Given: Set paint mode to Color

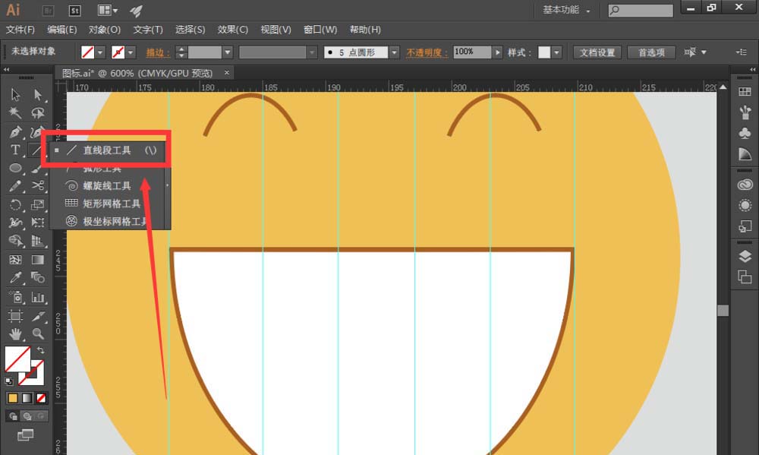Looking at the screenshot, I should (13, 398).
